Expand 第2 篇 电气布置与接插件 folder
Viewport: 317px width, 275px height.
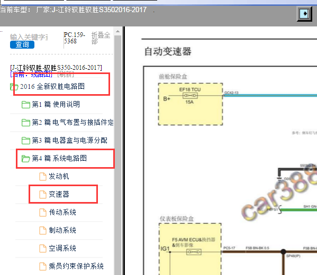click(73, 123)
